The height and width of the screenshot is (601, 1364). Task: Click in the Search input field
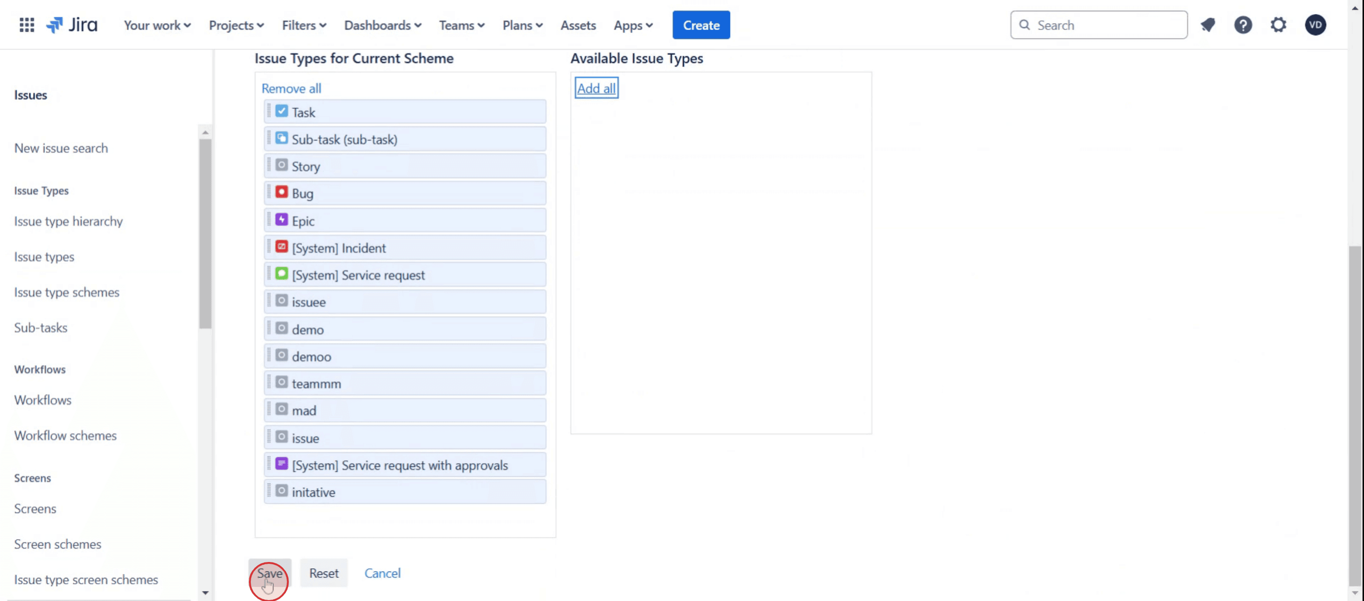pos(1106,25)
